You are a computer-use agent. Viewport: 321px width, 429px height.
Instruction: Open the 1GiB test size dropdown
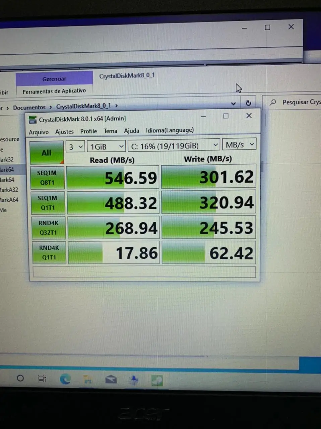click(107, 146)
